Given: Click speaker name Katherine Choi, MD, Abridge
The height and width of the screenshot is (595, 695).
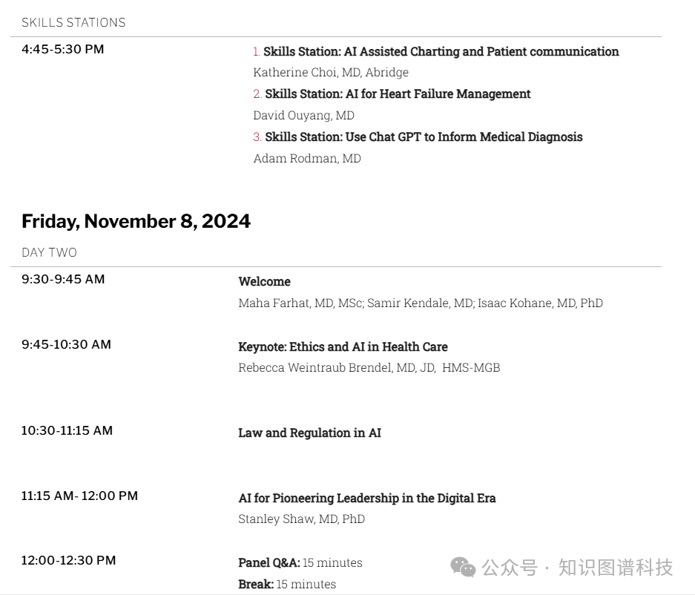Looking at the screenshot, I should point(331,72).
